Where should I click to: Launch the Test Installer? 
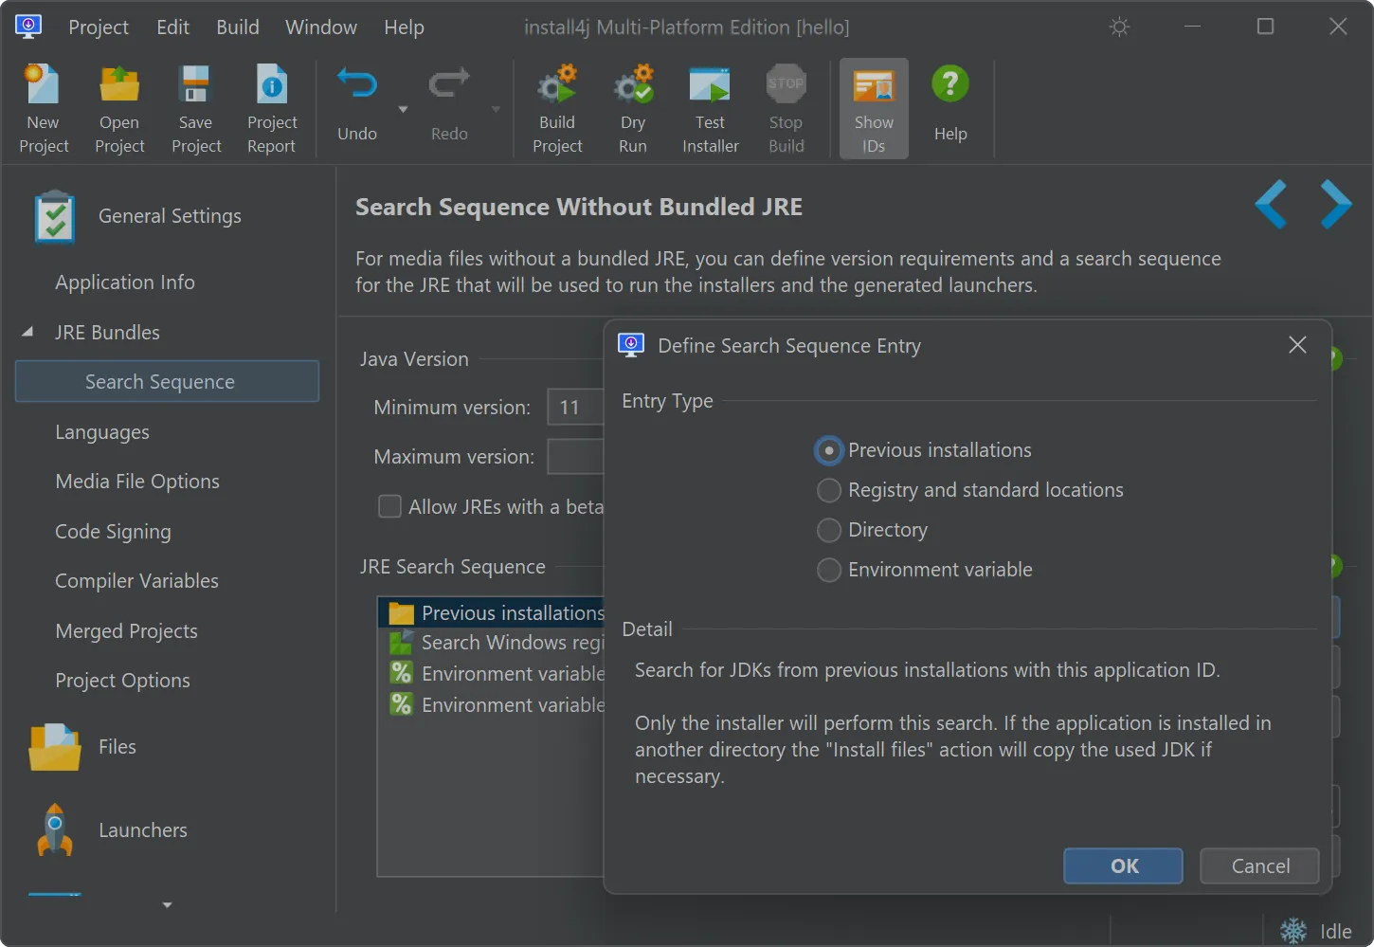click(710, 108)
